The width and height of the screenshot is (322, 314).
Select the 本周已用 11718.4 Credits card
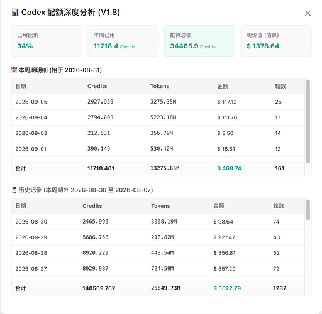tap(123, 41)
